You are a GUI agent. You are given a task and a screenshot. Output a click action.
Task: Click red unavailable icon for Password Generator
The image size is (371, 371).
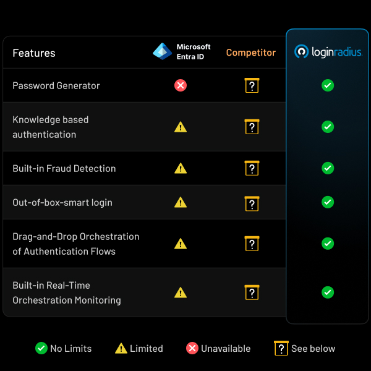pos(181,85)
